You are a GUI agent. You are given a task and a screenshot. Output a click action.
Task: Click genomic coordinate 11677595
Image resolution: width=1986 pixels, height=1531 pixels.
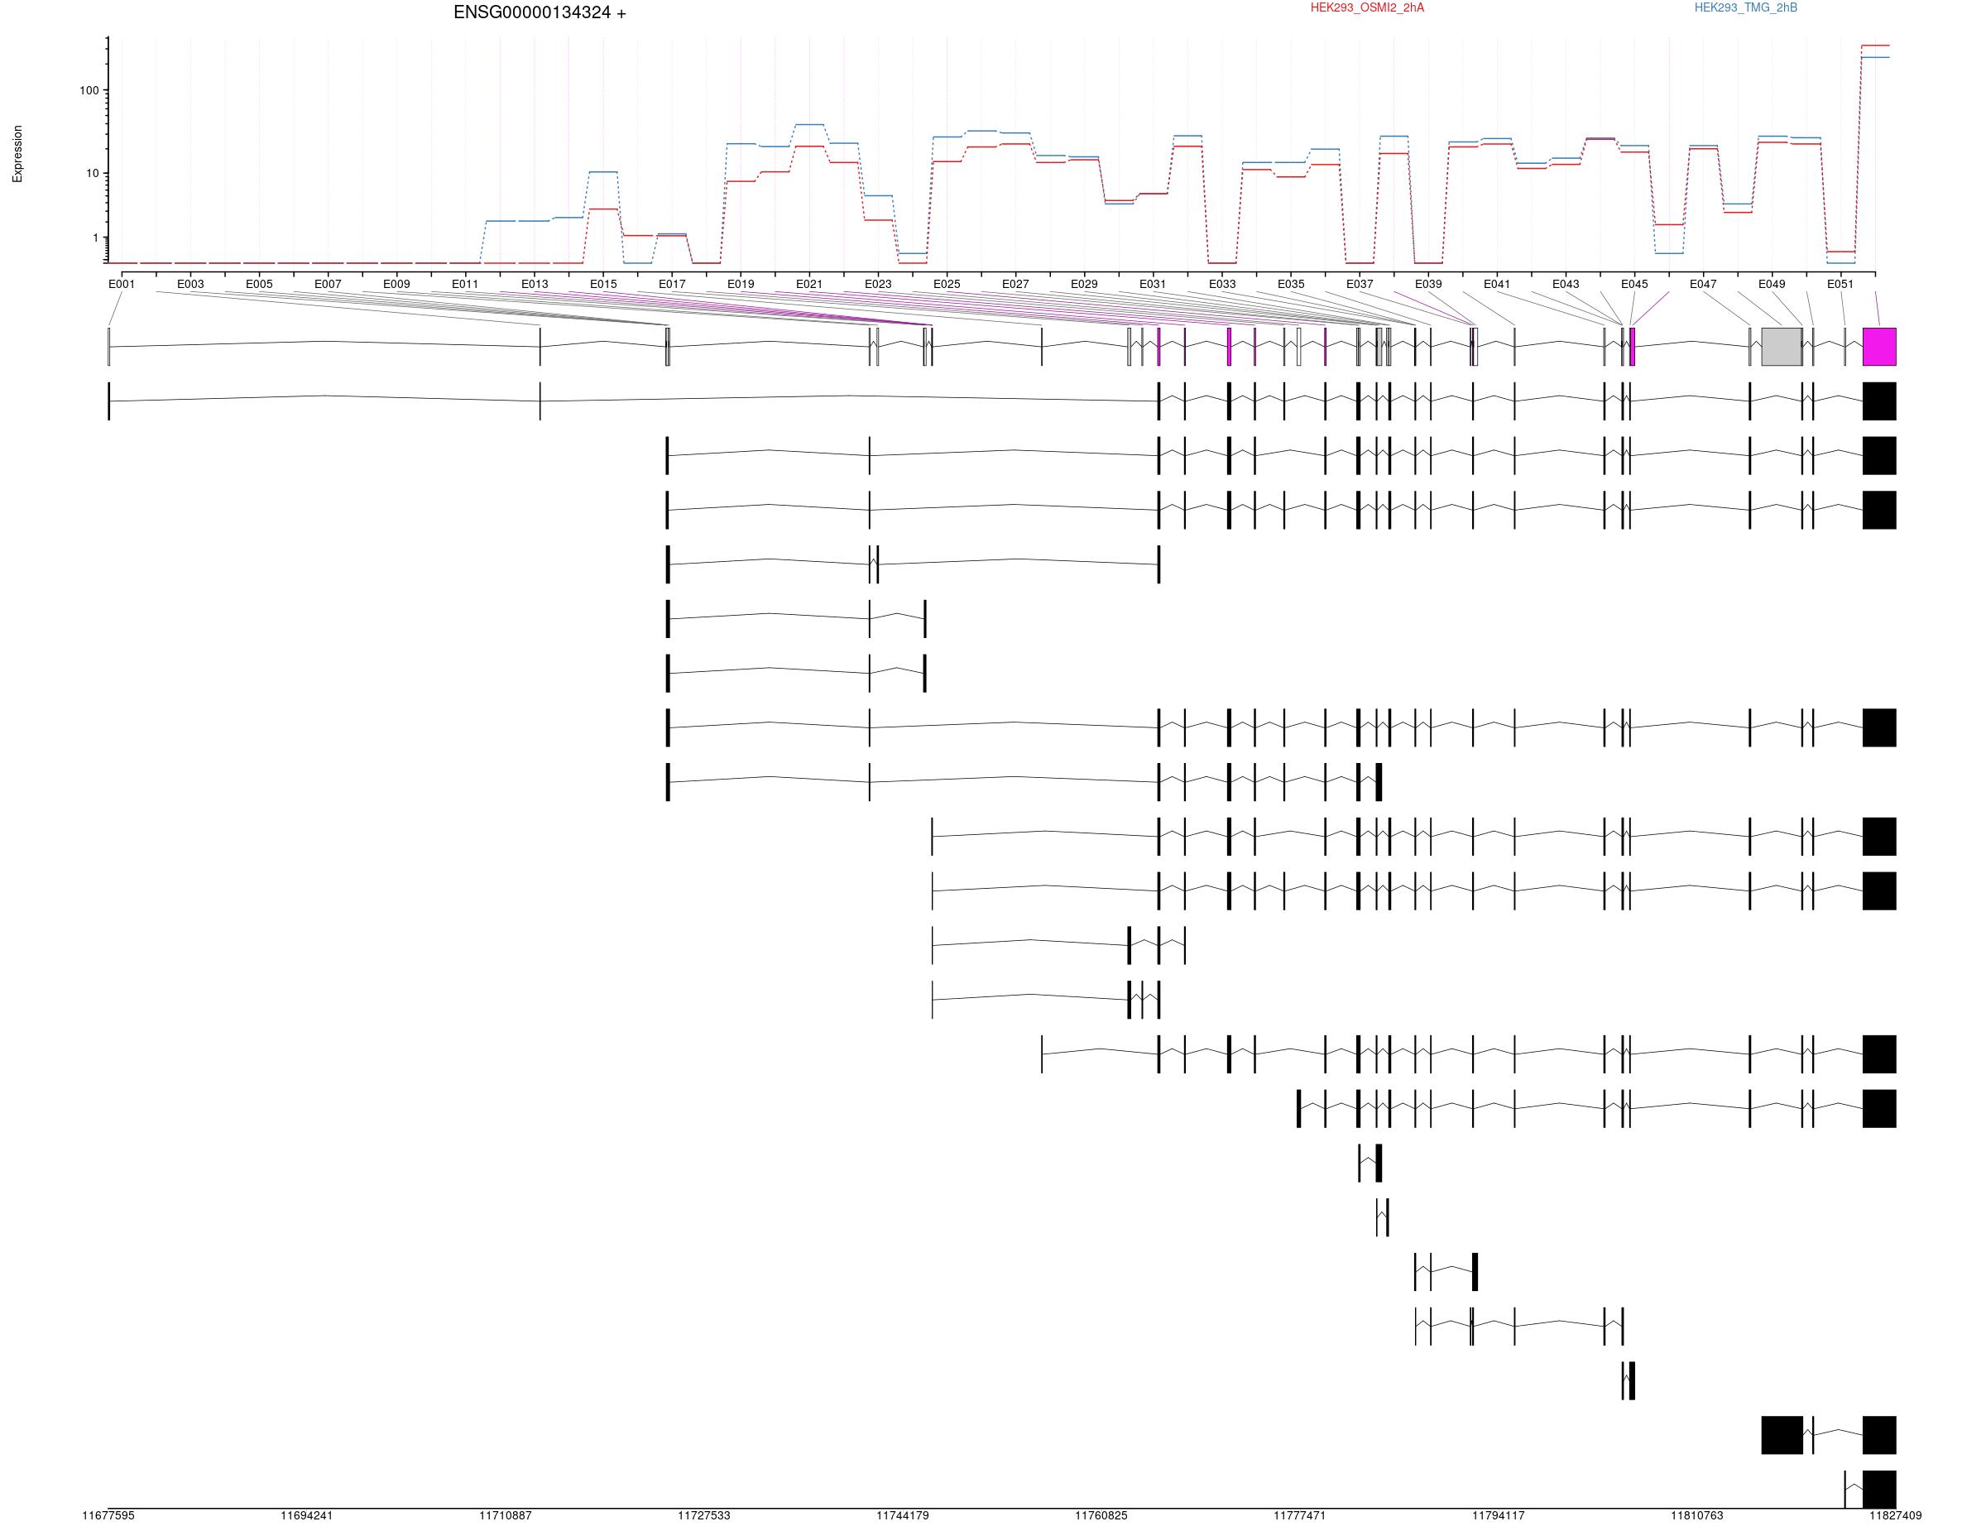point(108,1515)
